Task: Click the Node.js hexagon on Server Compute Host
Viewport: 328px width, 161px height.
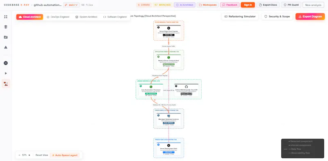Action: (x=169, y=57)
